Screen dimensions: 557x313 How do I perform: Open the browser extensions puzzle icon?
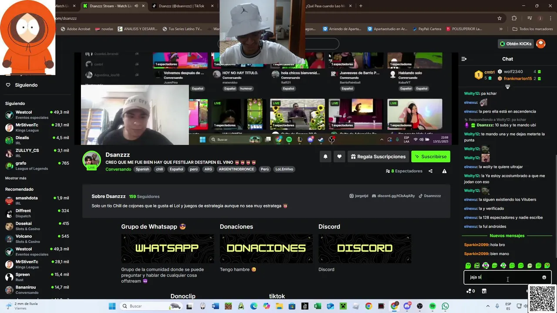[514, 18]
